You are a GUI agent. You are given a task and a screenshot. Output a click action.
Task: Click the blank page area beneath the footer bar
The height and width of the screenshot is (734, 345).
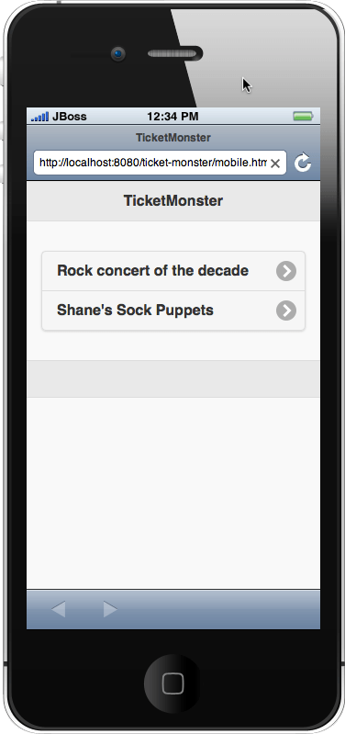pyautogui.click(x=173, y=493)
